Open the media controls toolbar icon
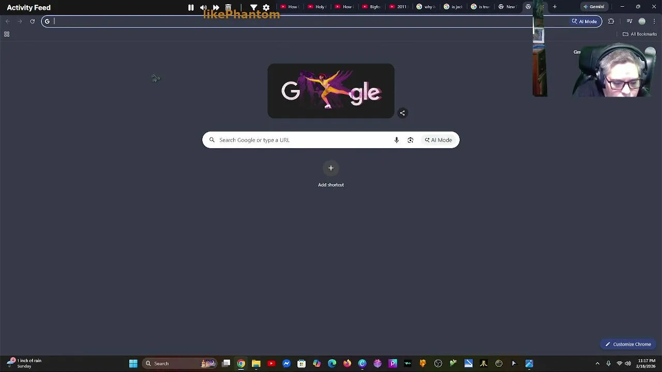The width and height of the screenshot is (662, 372). (629, 21)
